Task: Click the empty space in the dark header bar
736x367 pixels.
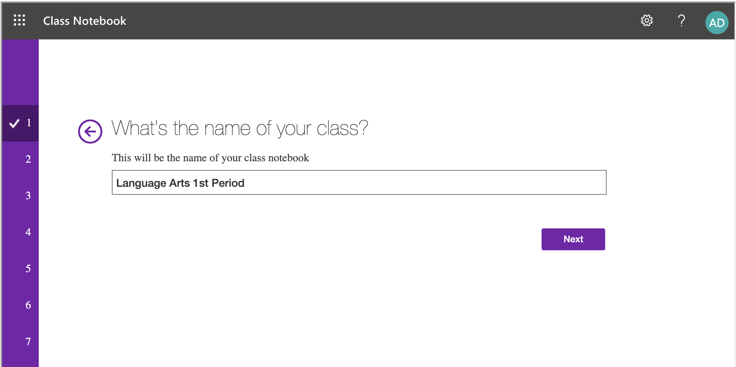Action: pyautogui.click(x=365, y=21)
